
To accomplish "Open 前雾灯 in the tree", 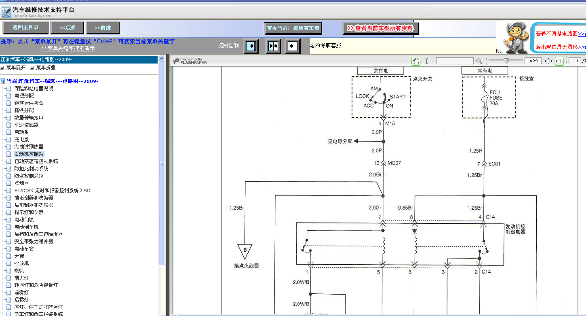I will [22, 293].
